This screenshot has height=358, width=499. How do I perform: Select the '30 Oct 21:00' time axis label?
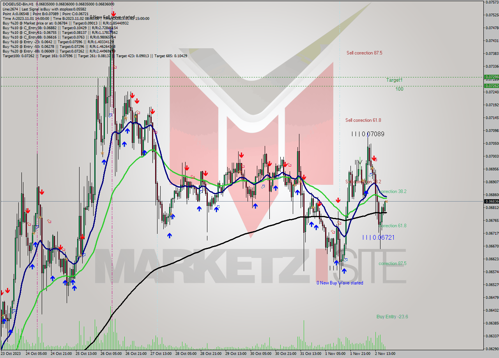[x=285, y=354]
